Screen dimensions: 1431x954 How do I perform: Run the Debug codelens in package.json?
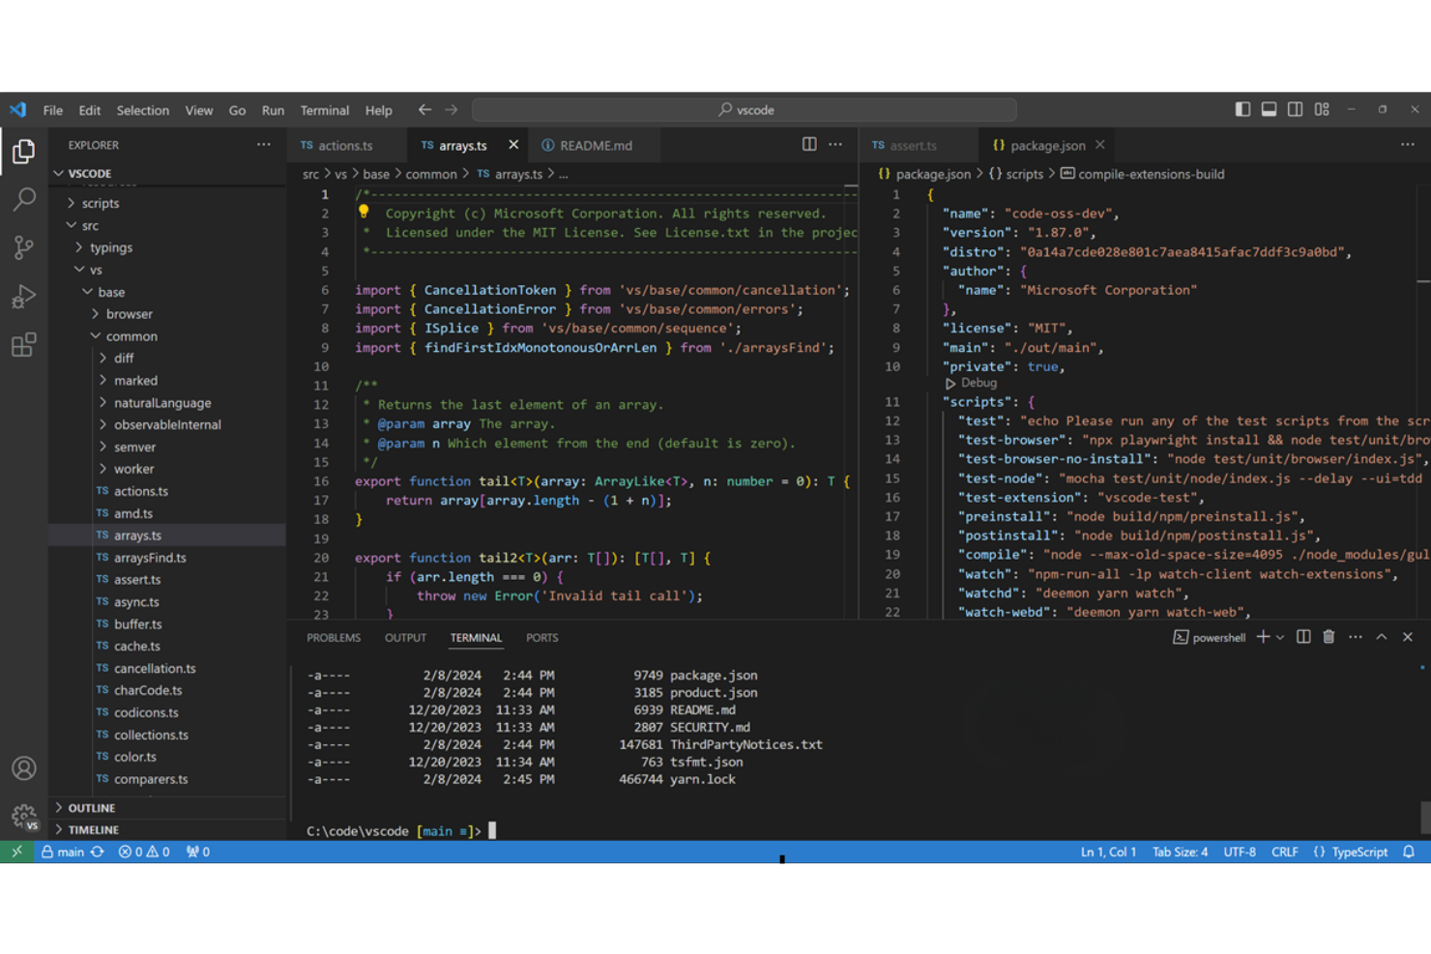pyautogui.click(x=970, y=383)
